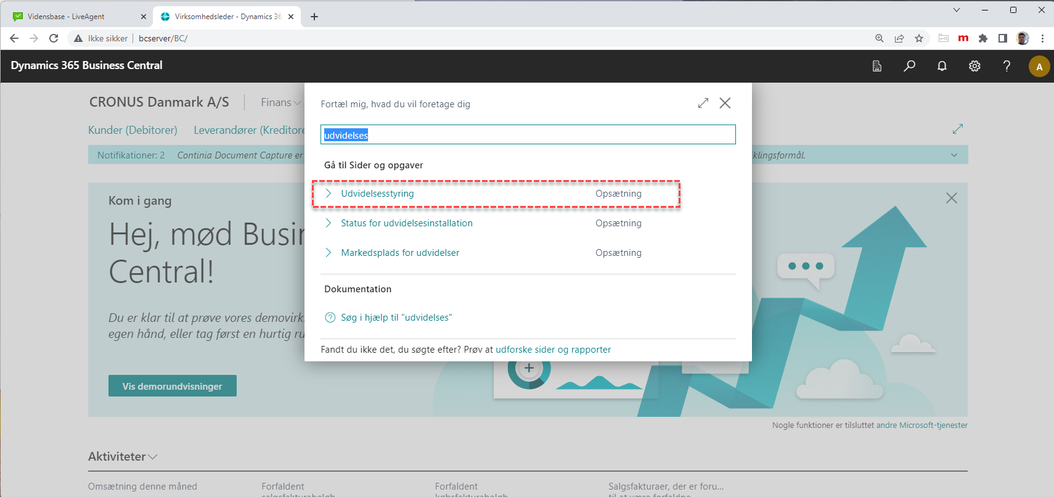Bookmark this page with the star icon
The image size is (1054, 497).
tap(919, 38)
